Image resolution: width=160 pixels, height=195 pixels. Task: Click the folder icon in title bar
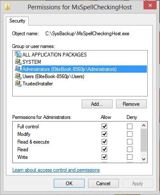[7, 7]
